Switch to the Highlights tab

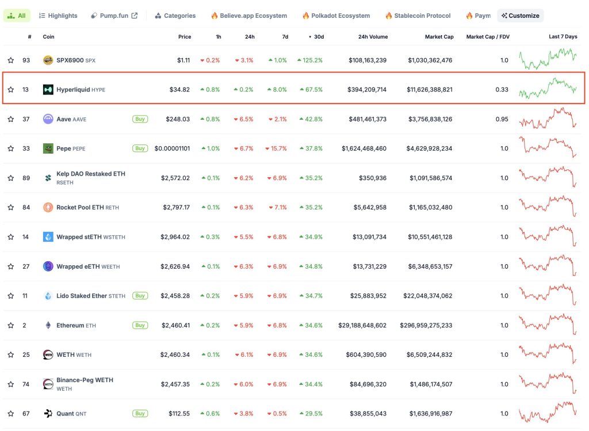58,16
